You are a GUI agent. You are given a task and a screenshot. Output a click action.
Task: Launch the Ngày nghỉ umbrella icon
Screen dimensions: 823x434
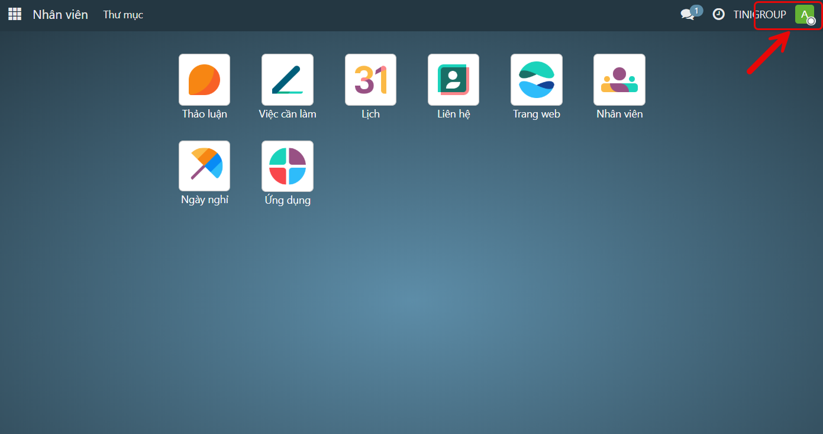tap(204, 166)
